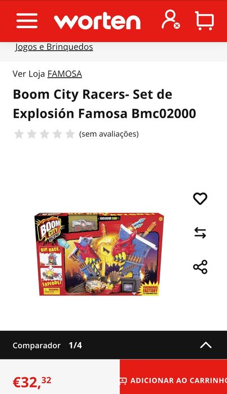Image resolution: width=227 pixels, height=394 pixels.
Task: Open the hamburger menu
Action: pos(27,21)
